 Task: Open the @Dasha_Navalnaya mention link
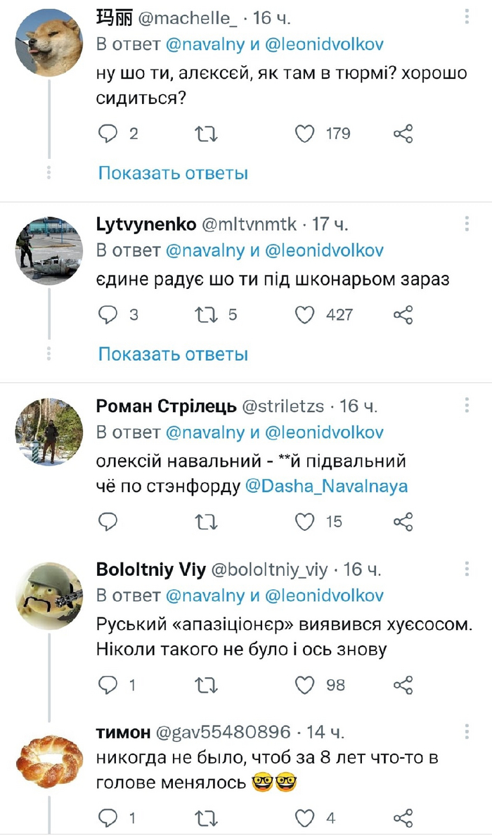(326, 486)
